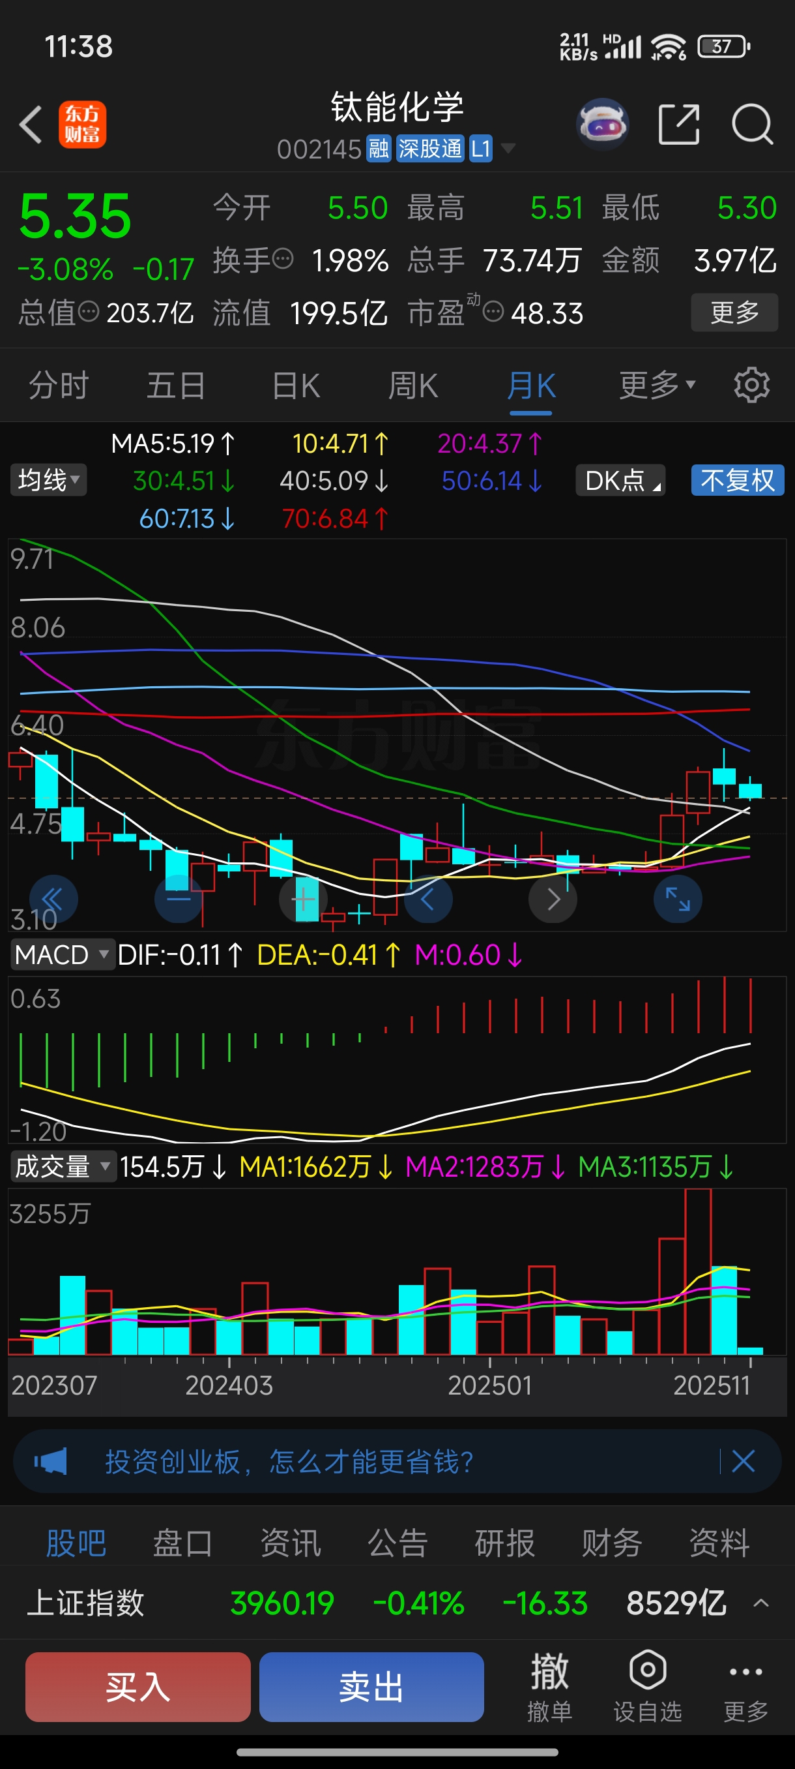Tap the 5.35 current price
The height and width of the screenshot is (1769, 795).
tap(75, 216)
